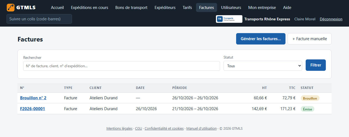Open Confidentialité et cookies link
Image resolution: width=349 pixels, height=137 pixels.
(x=164, y=129)
